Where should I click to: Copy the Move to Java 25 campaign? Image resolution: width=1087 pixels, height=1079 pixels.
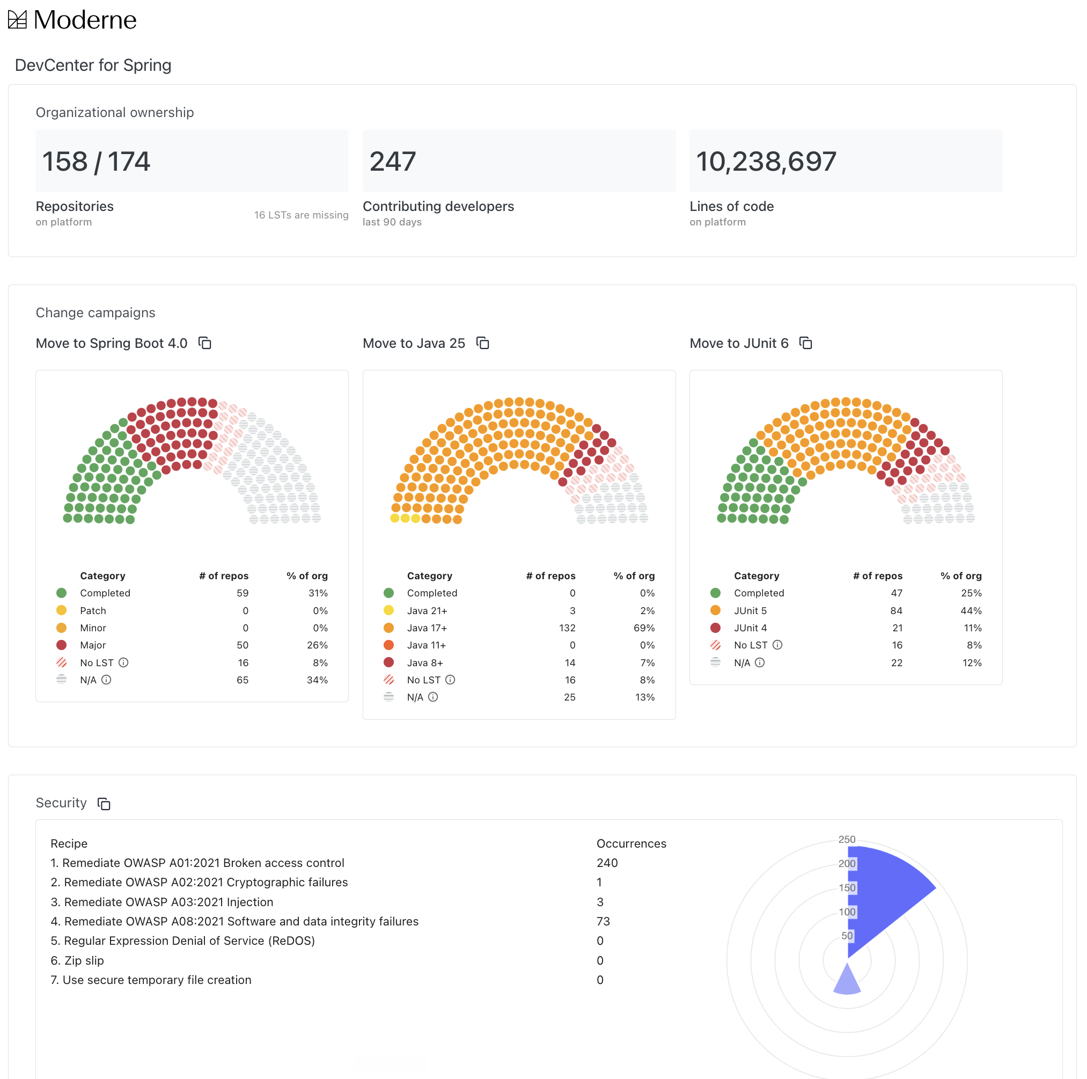(x=483, y=343)
